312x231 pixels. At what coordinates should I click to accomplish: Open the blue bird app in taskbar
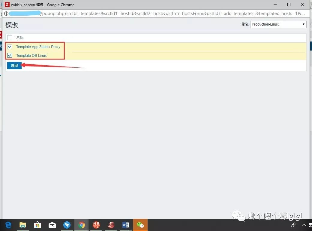[x=67, y=225]
